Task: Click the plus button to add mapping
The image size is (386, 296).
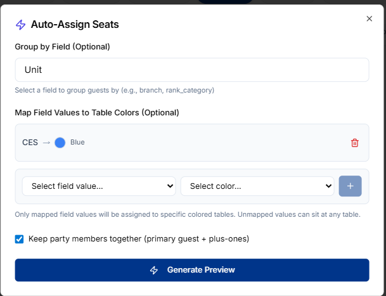Action: coord(350,186)
